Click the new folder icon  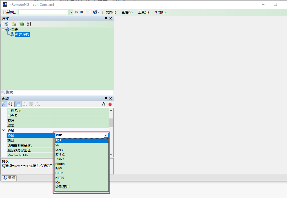coord(14,24)
